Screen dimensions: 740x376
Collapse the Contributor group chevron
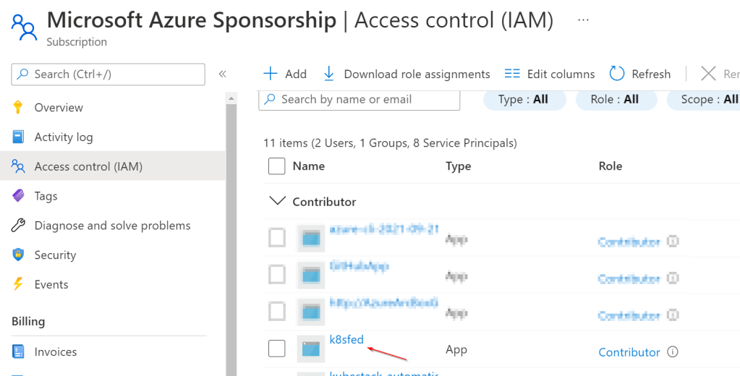276,202
